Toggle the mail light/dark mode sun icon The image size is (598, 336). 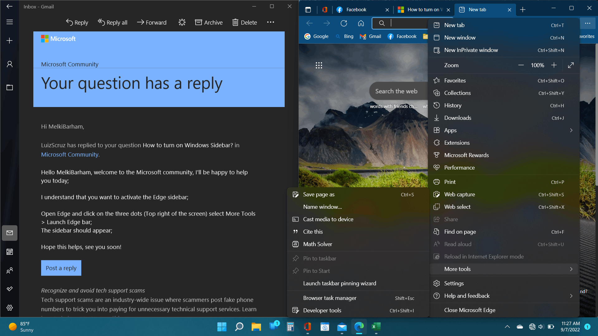(182, 22)
